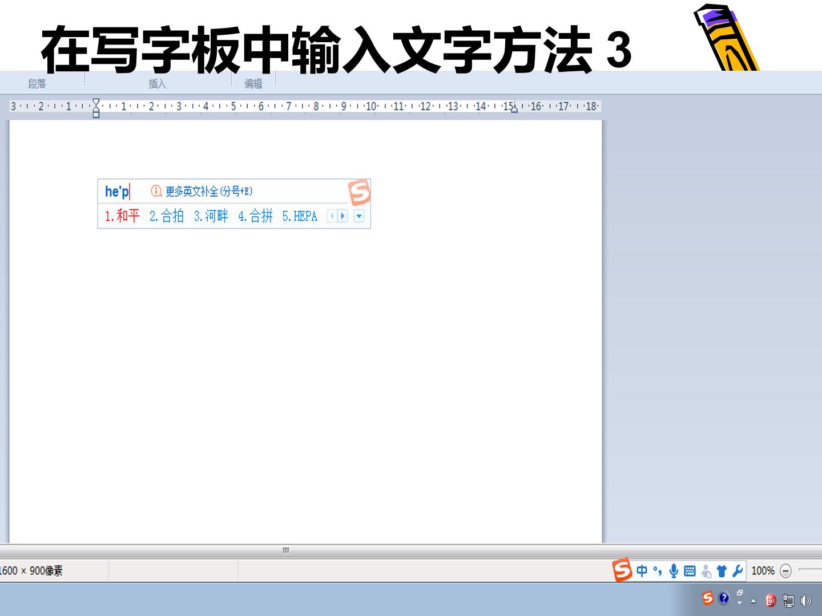Viewport: 822px width, 616px height.
Task: Click the right indent marker on ruler
Action: pyautogui.click(x=514, y=109)
